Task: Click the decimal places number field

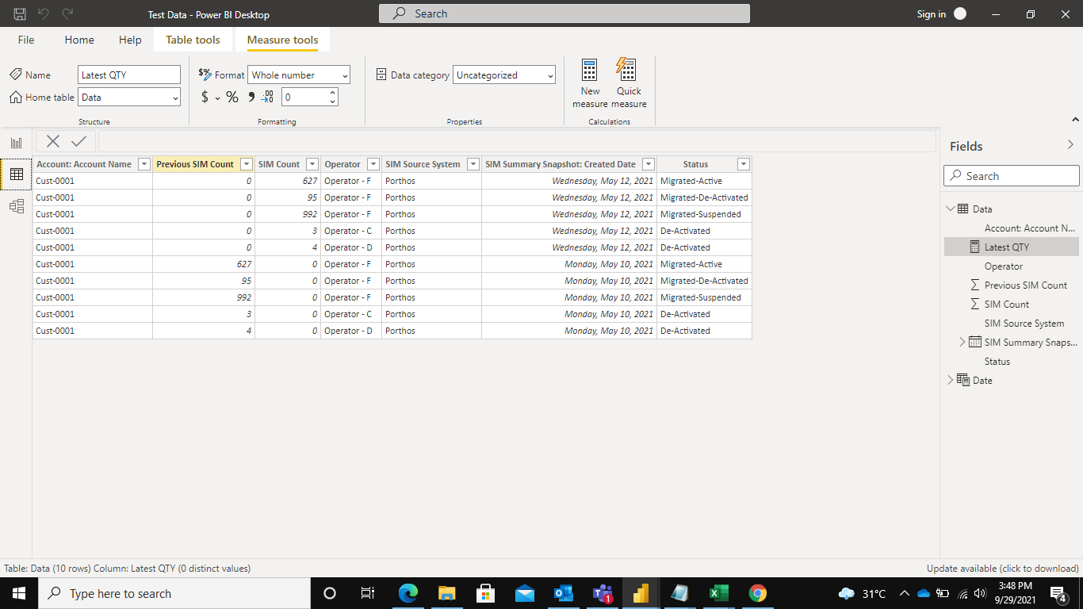Action: [304, 97]
